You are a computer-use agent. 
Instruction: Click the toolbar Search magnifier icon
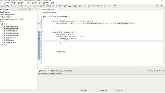[x=157, y=6]
